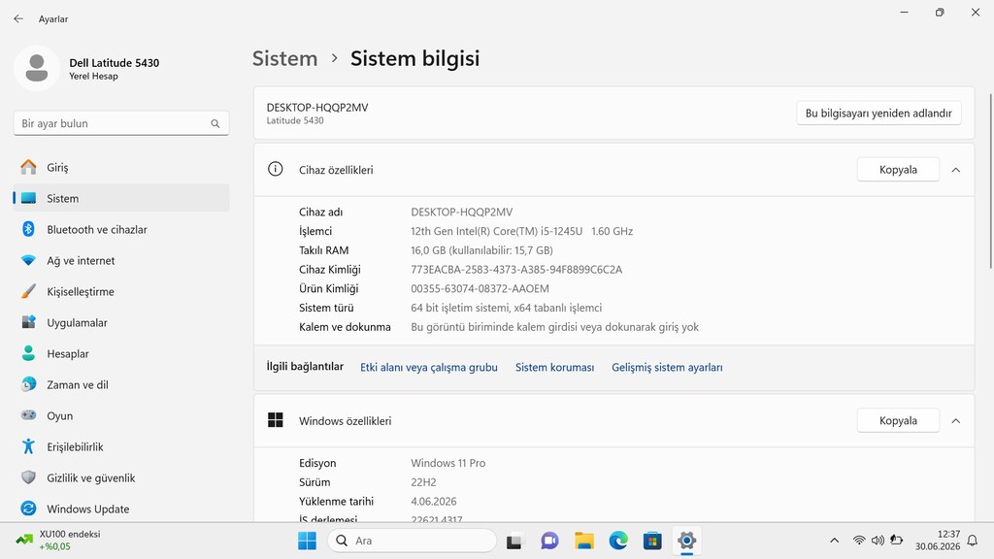Click the Cihaz Kimliği value 773EACBA-2583-4373-A385-94F8899C6C2A
This screenshot has width=994, height=559.
click(516, 270)
